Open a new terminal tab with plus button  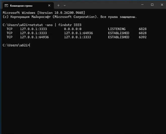[x=58, y=6]
